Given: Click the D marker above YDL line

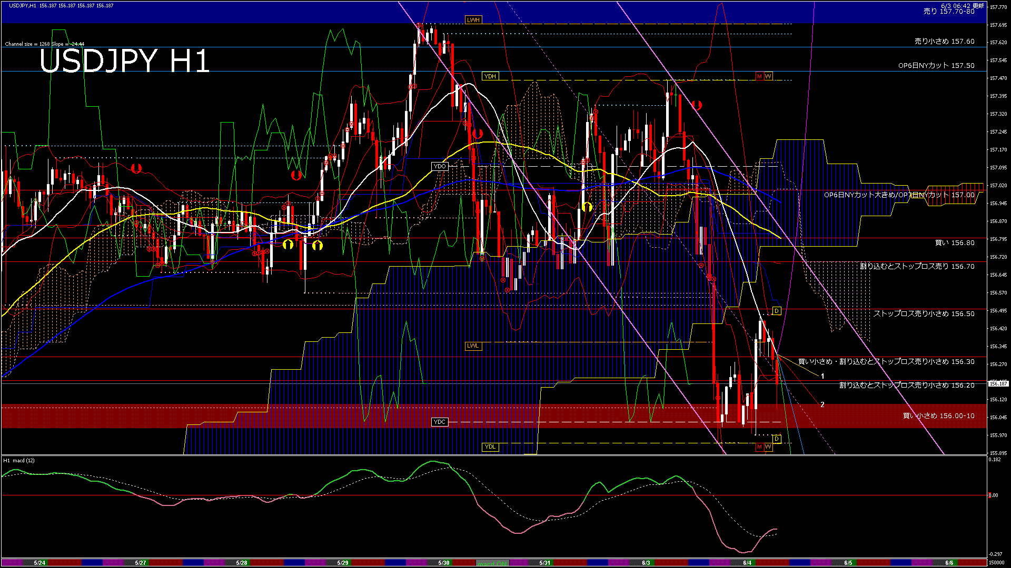Looking at the screenshot, I should [x=776, y=439].
